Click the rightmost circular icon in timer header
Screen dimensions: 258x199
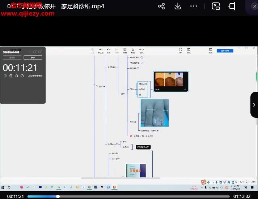[40, 52]
